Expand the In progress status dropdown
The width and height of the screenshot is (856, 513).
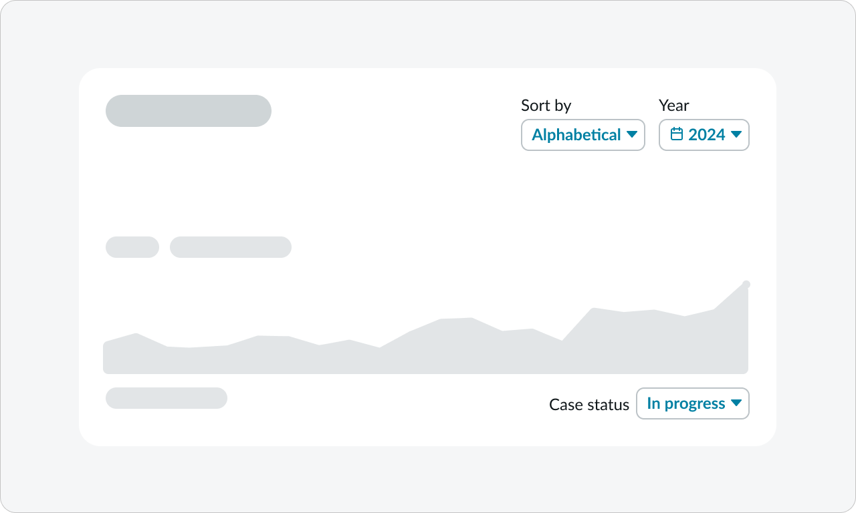point(692,403)
